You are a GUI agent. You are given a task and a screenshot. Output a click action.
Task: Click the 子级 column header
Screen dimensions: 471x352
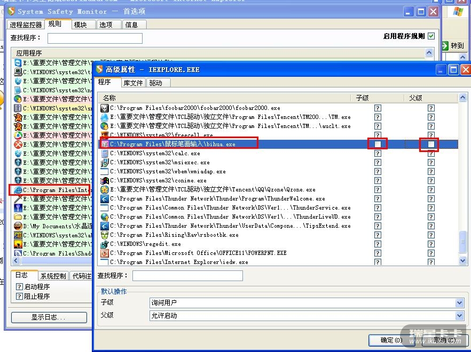(x=377, y=98)
